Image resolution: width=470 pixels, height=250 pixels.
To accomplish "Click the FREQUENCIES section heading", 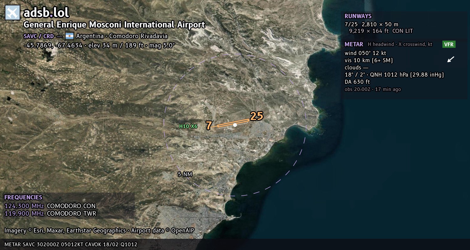I will tap(23, 197).
